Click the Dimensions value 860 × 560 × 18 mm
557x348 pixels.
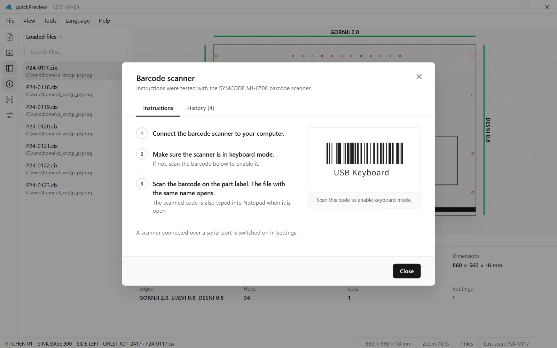(x=477, y=265)
